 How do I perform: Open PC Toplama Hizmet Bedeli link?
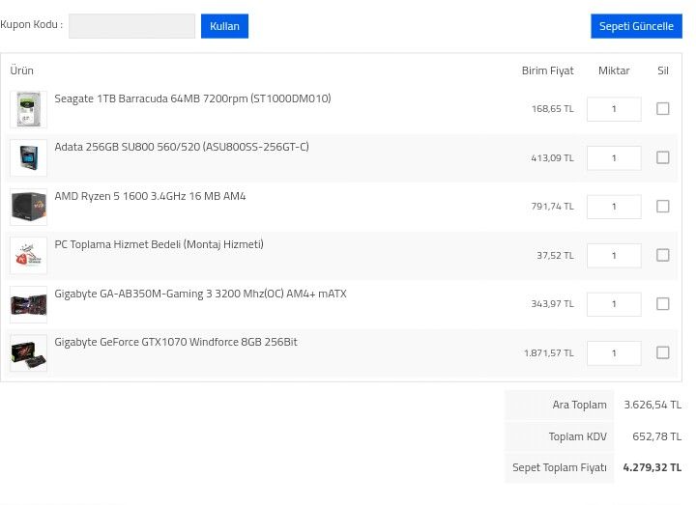click(159, 244)
